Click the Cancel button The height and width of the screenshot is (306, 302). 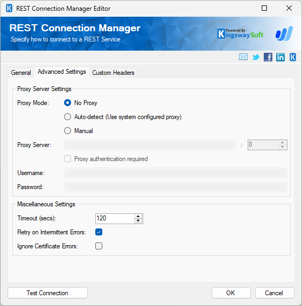click(275, 293)
